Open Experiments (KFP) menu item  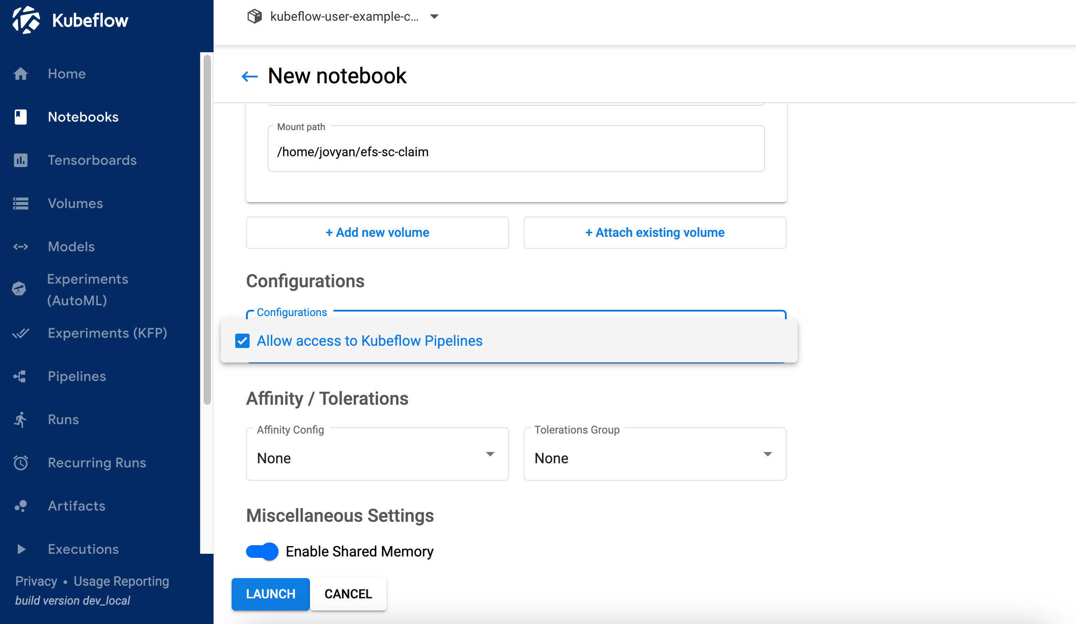coord(107,333)
